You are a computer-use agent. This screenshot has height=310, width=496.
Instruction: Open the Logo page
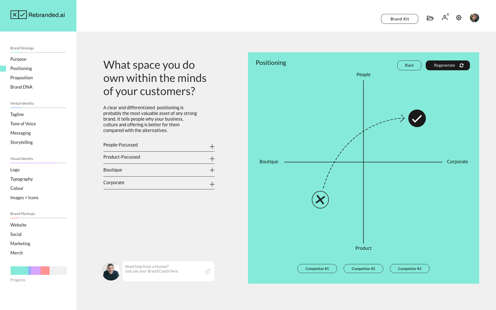(15, 170)
